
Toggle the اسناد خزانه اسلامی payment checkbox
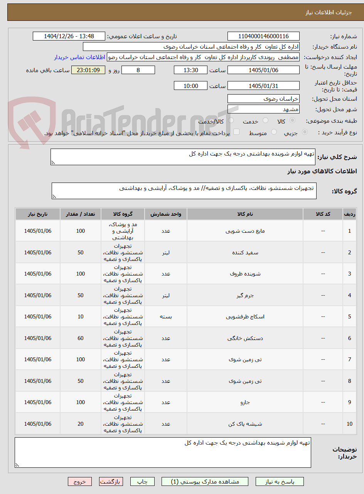tap(236, 132)
